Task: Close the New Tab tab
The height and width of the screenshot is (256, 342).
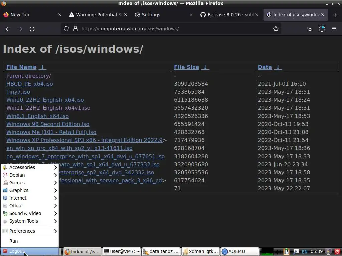Action: (x=60, y=15)
